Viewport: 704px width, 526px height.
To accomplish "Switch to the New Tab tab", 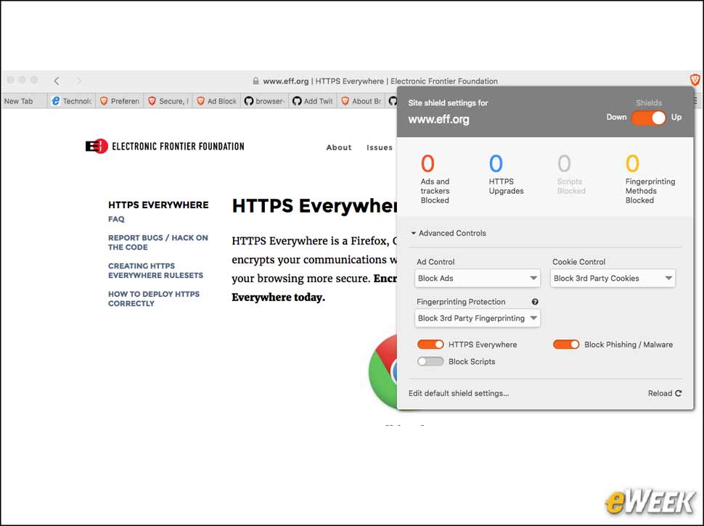I will pos(24,101).
